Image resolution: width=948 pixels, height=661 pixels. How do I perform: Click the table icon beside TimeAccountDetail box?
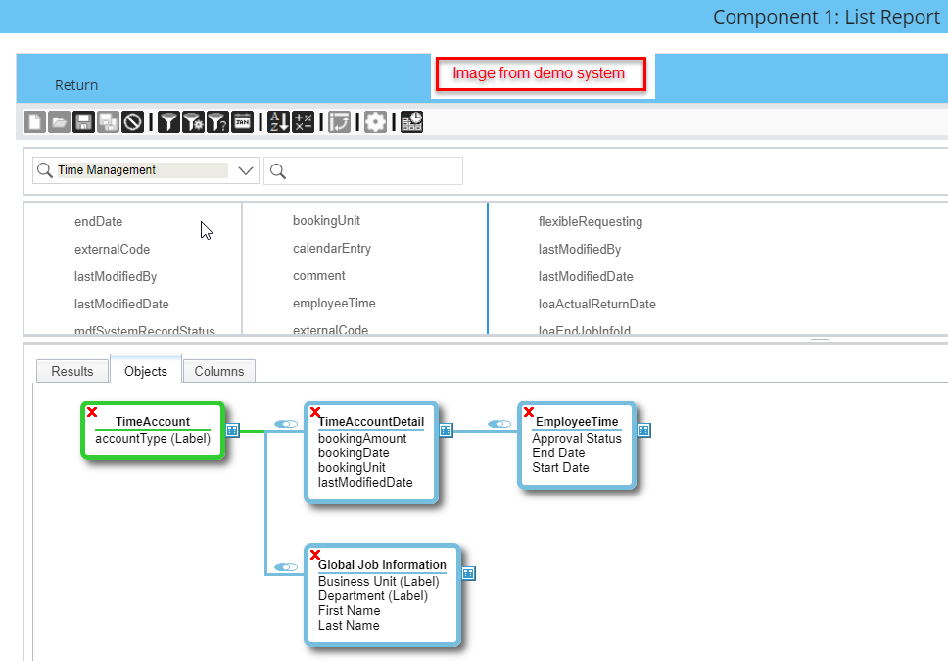point(447,430)
